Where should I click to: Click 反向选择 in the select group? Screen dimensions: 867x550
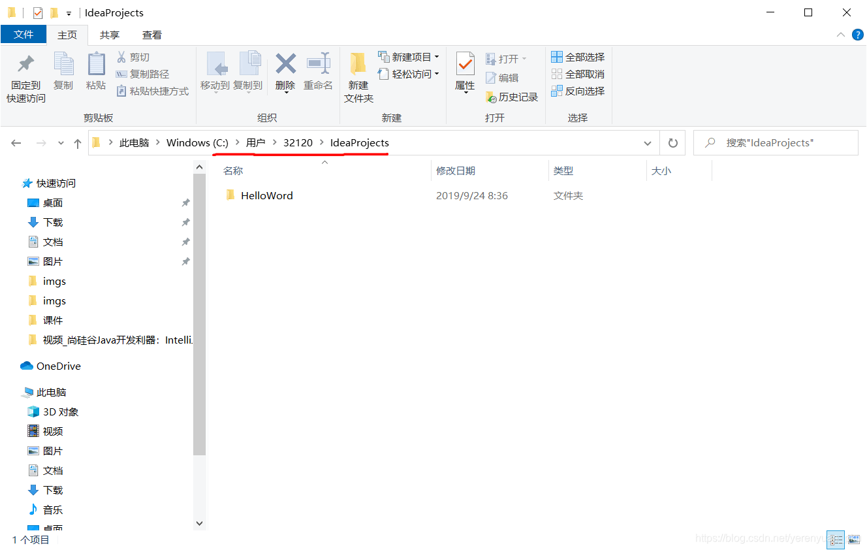click(x=578, y=91)
